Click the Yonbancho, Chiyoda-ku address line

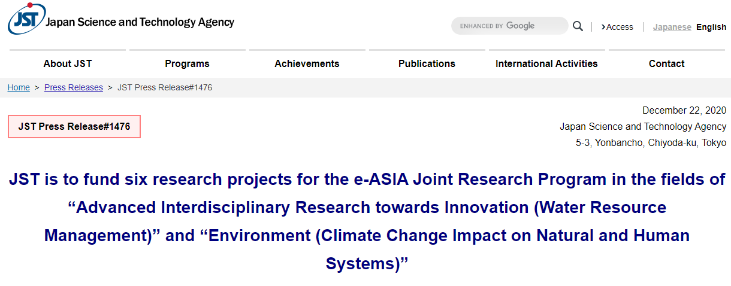[651, 142]
